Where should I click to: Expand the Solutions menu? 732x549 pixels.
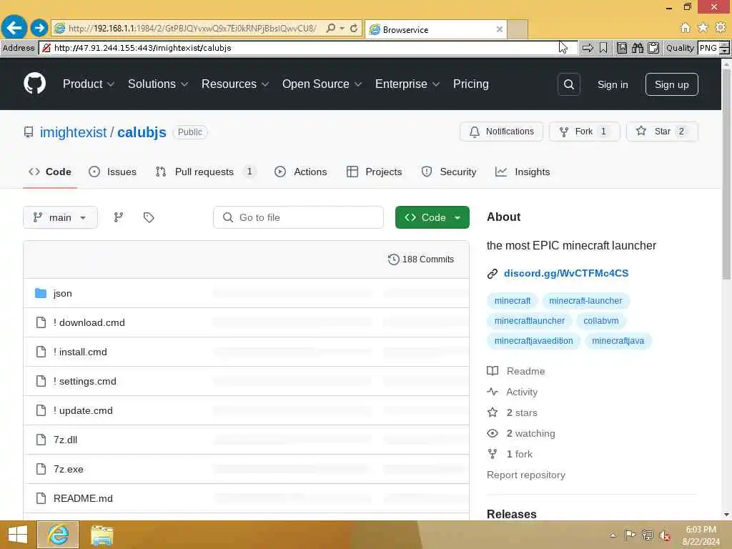click(158, 84)
